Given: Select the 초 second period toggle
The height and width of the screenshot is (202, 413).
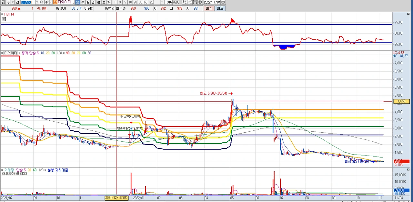Looking at the screenshot, I should coord(104,2).
